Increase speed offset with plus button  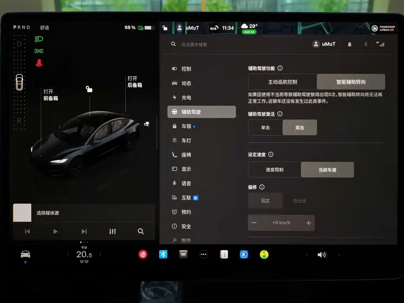(309, 223)
